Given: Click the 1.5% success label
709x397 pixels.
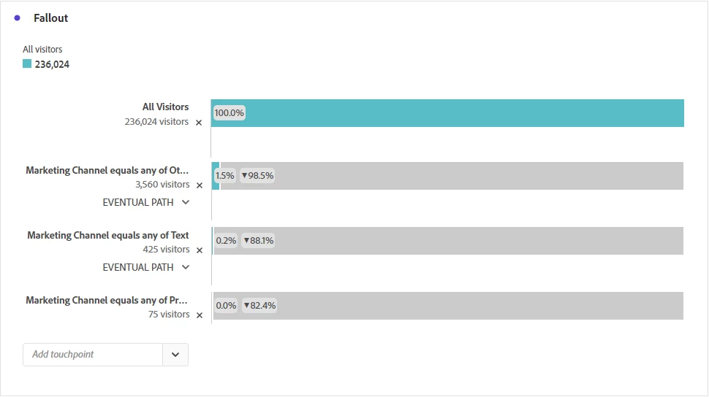Looking at the screenshot, I should coord(224,176).
